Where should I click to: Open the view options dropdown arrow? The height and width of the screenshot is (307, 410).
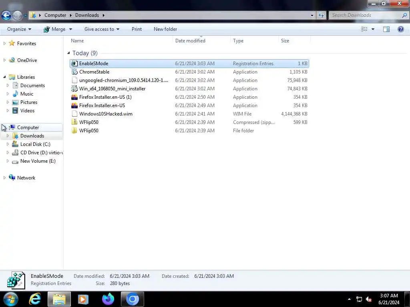[373, 29]
